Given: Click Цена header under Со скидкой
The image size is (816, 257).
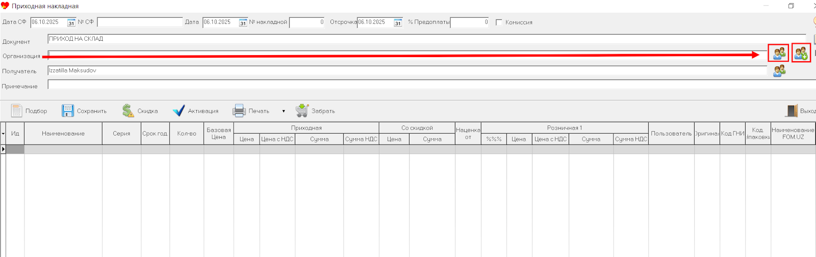Looking at the screenshot, I should 394,139.
